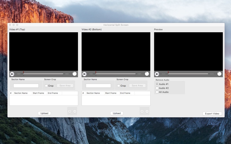The height and width of the screenshot is (144, 231).
Task: Enable Crop checkbox for Video #1
Action: coord(46,86)
